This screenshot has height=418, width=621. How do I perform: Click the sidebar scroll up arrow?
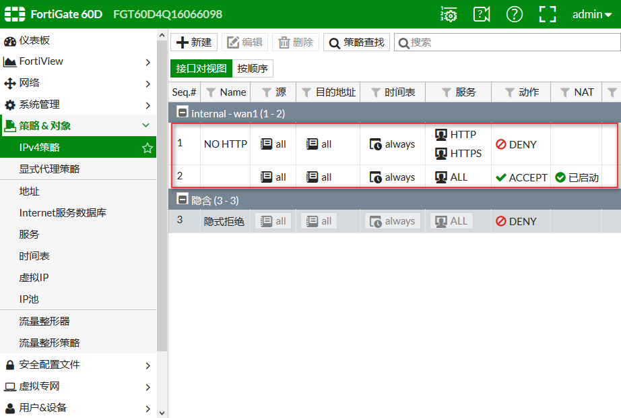162,35
